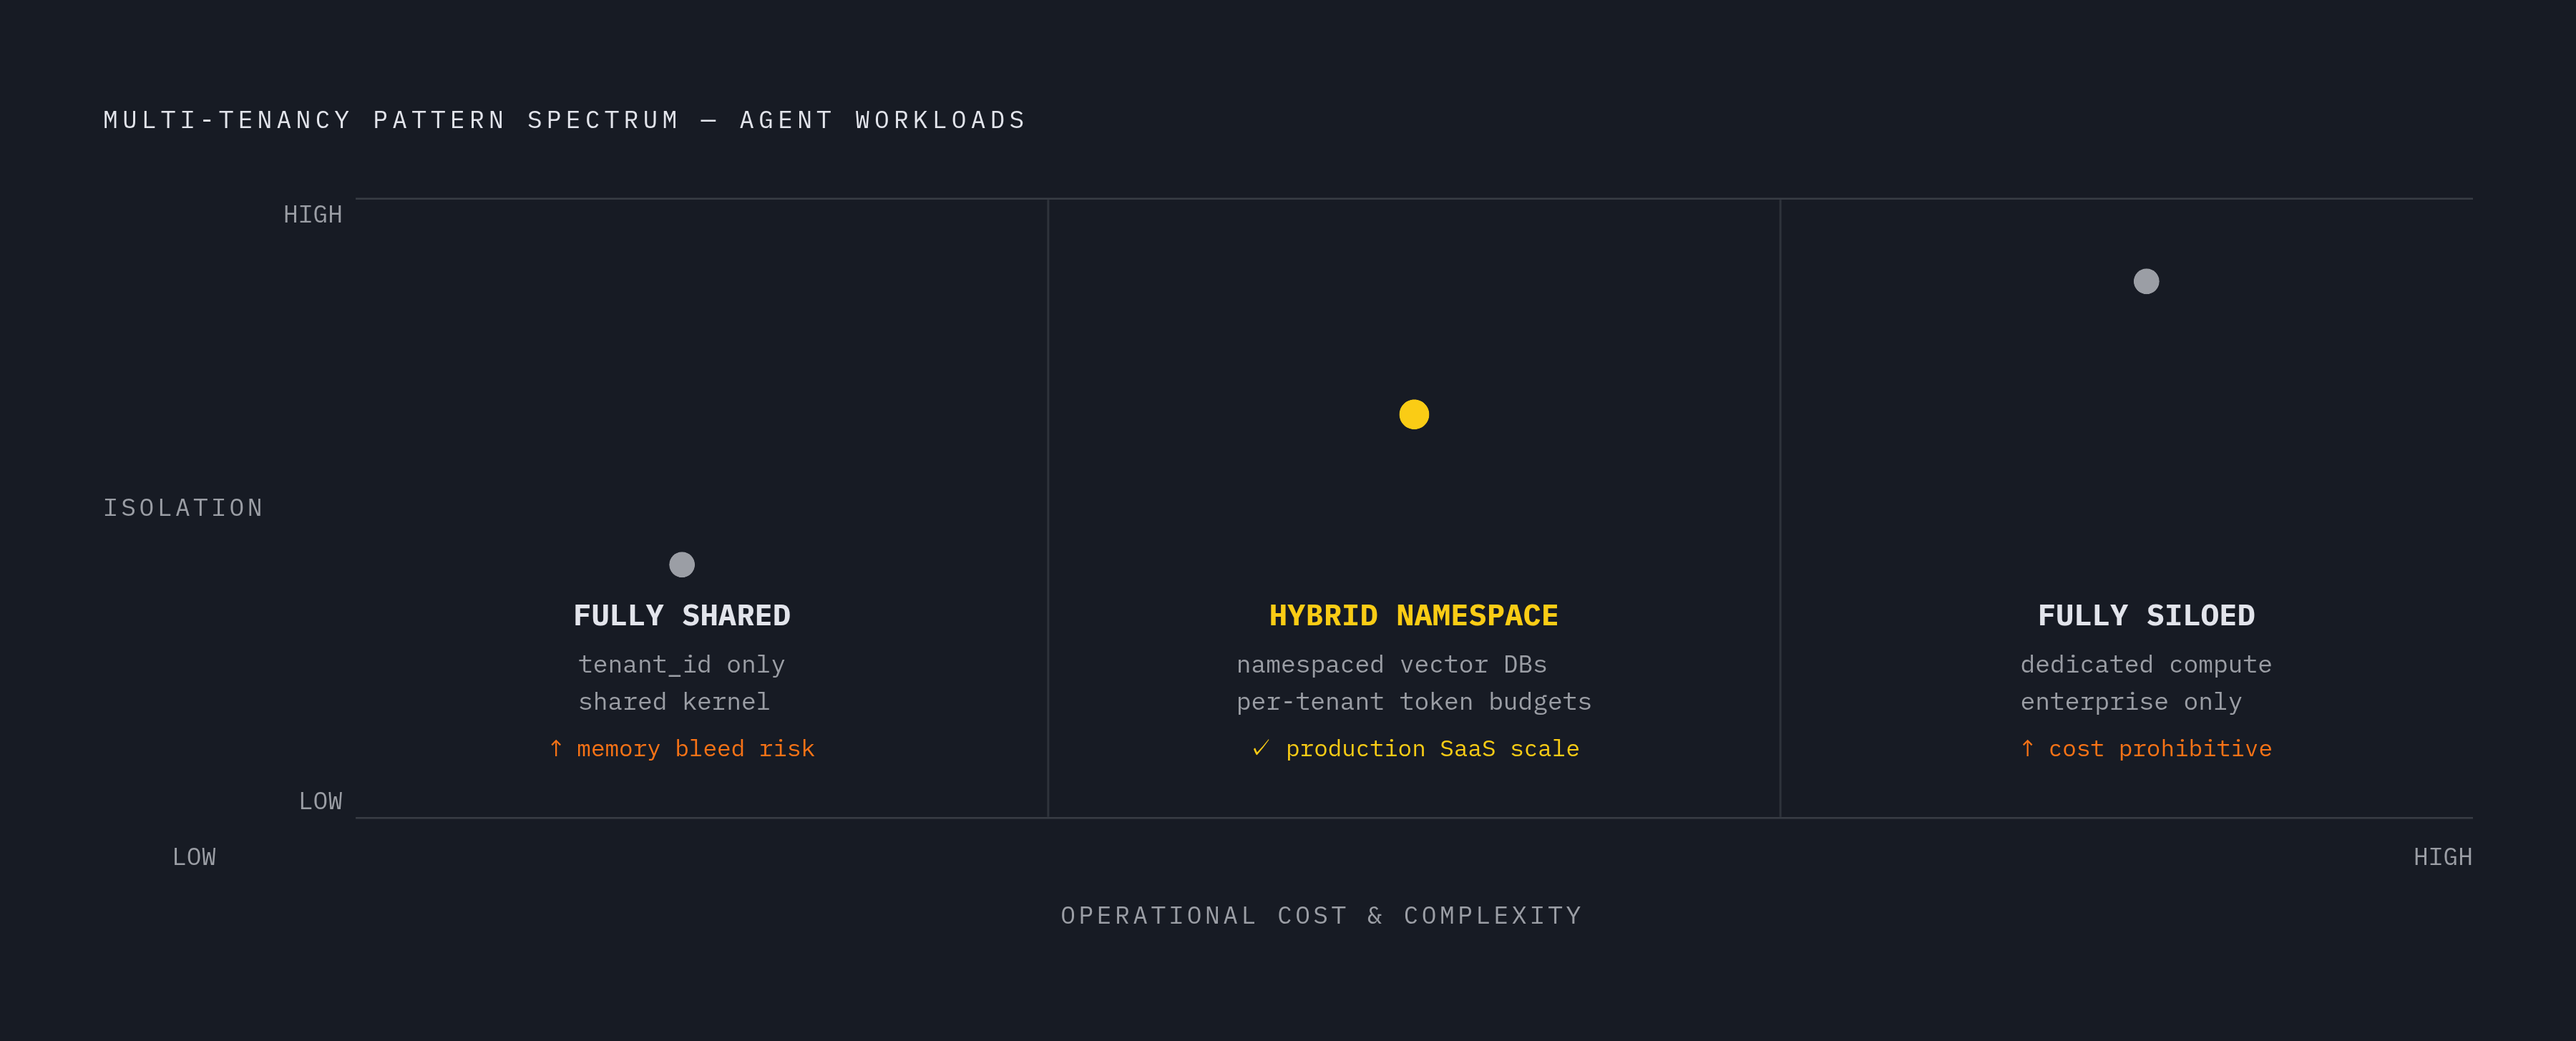Screen dimensions: 2576x1041
Task: Click the 'memory bleed risk' warning
Action: coord(695,749)
